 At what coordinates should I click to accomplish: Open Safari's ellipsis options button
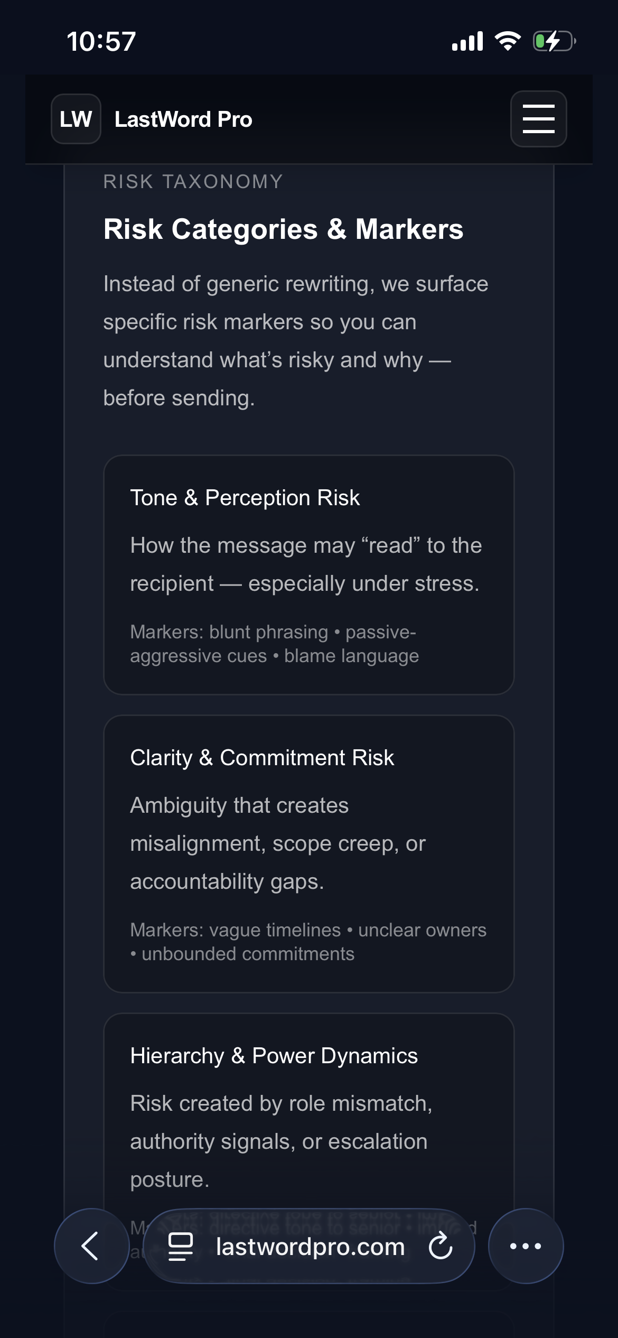click(x=526, y=1247)
